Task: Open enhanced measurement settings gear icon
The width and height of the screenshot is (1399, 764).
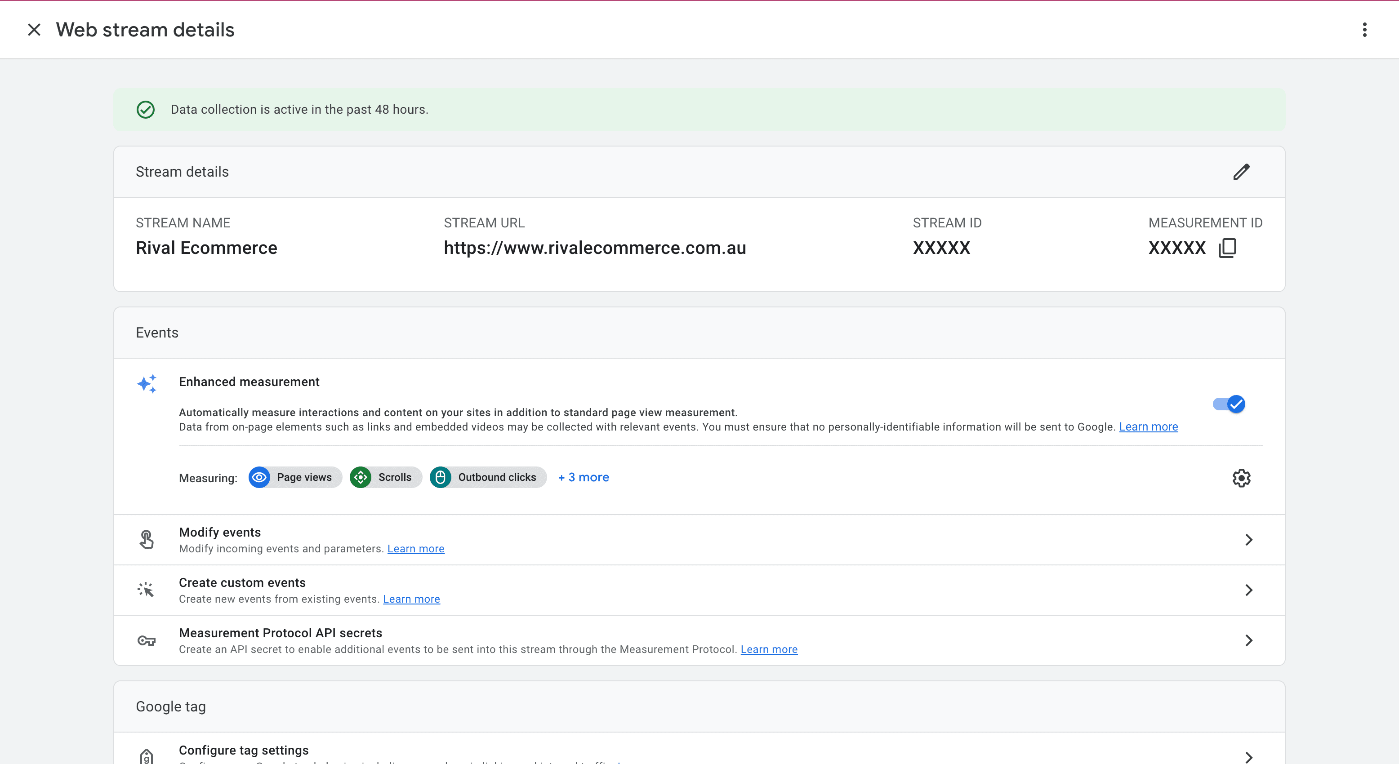Action: [1241, 478]
